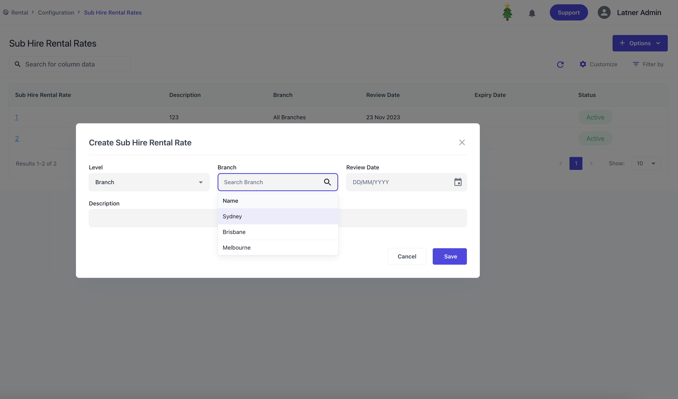Open the Show 10 rows dropdown
This screenshot has height=399, width=678.
(646, 163)
